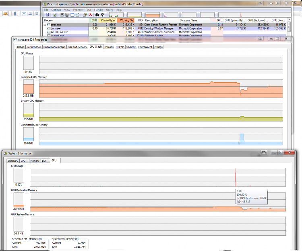
Task: Click the blue column icon in background toolbar
Action: (x=14, y=14)
